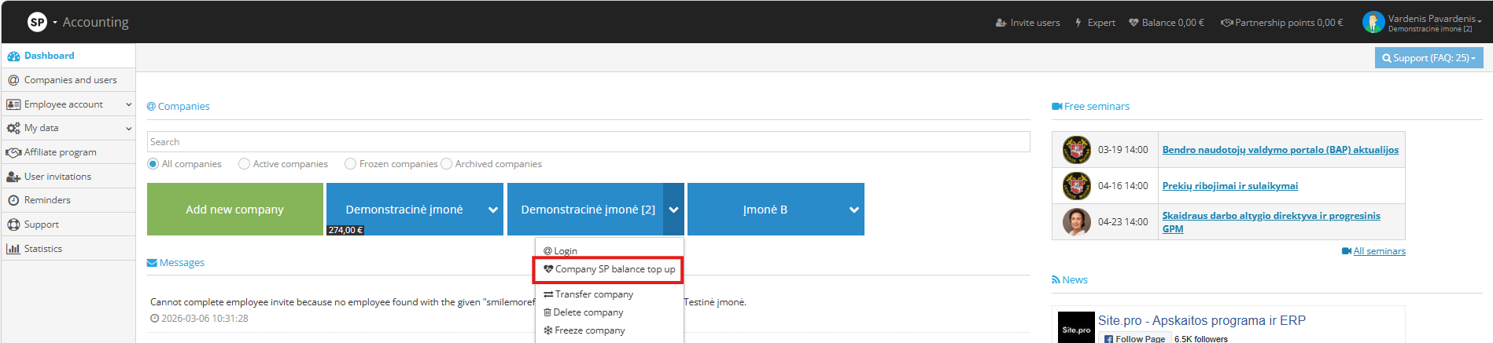
Task: Open the Support (FAQ: 25) dropdown
Action: (1428, 58)
